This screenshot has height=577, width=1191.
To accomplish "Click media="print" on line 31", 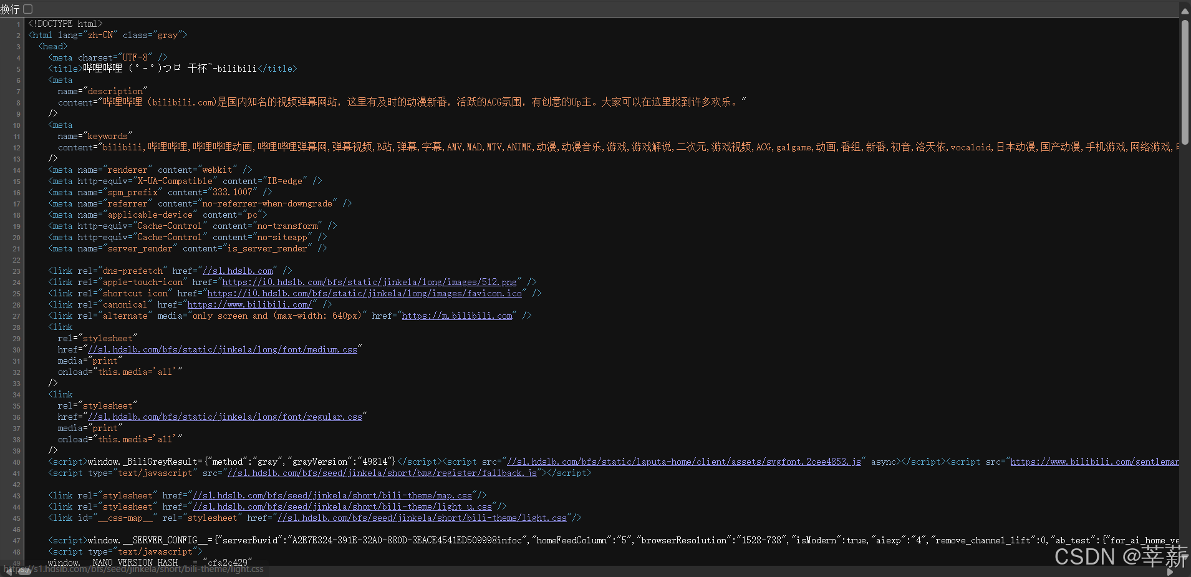I will (x=90, y=361).
